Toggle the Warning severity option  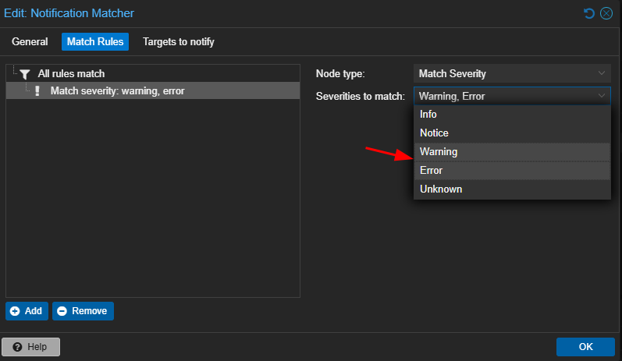coord(512,152)
